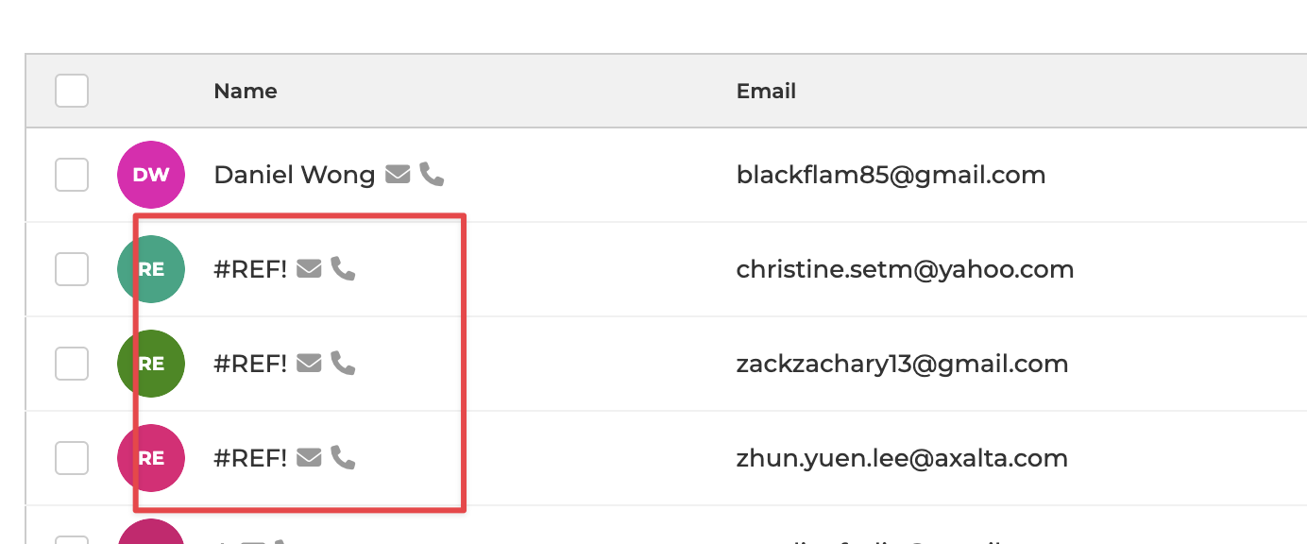Screen dimensions: 1307x544
Task: Check the box for Daniel Wong
Action: point(72,175)
